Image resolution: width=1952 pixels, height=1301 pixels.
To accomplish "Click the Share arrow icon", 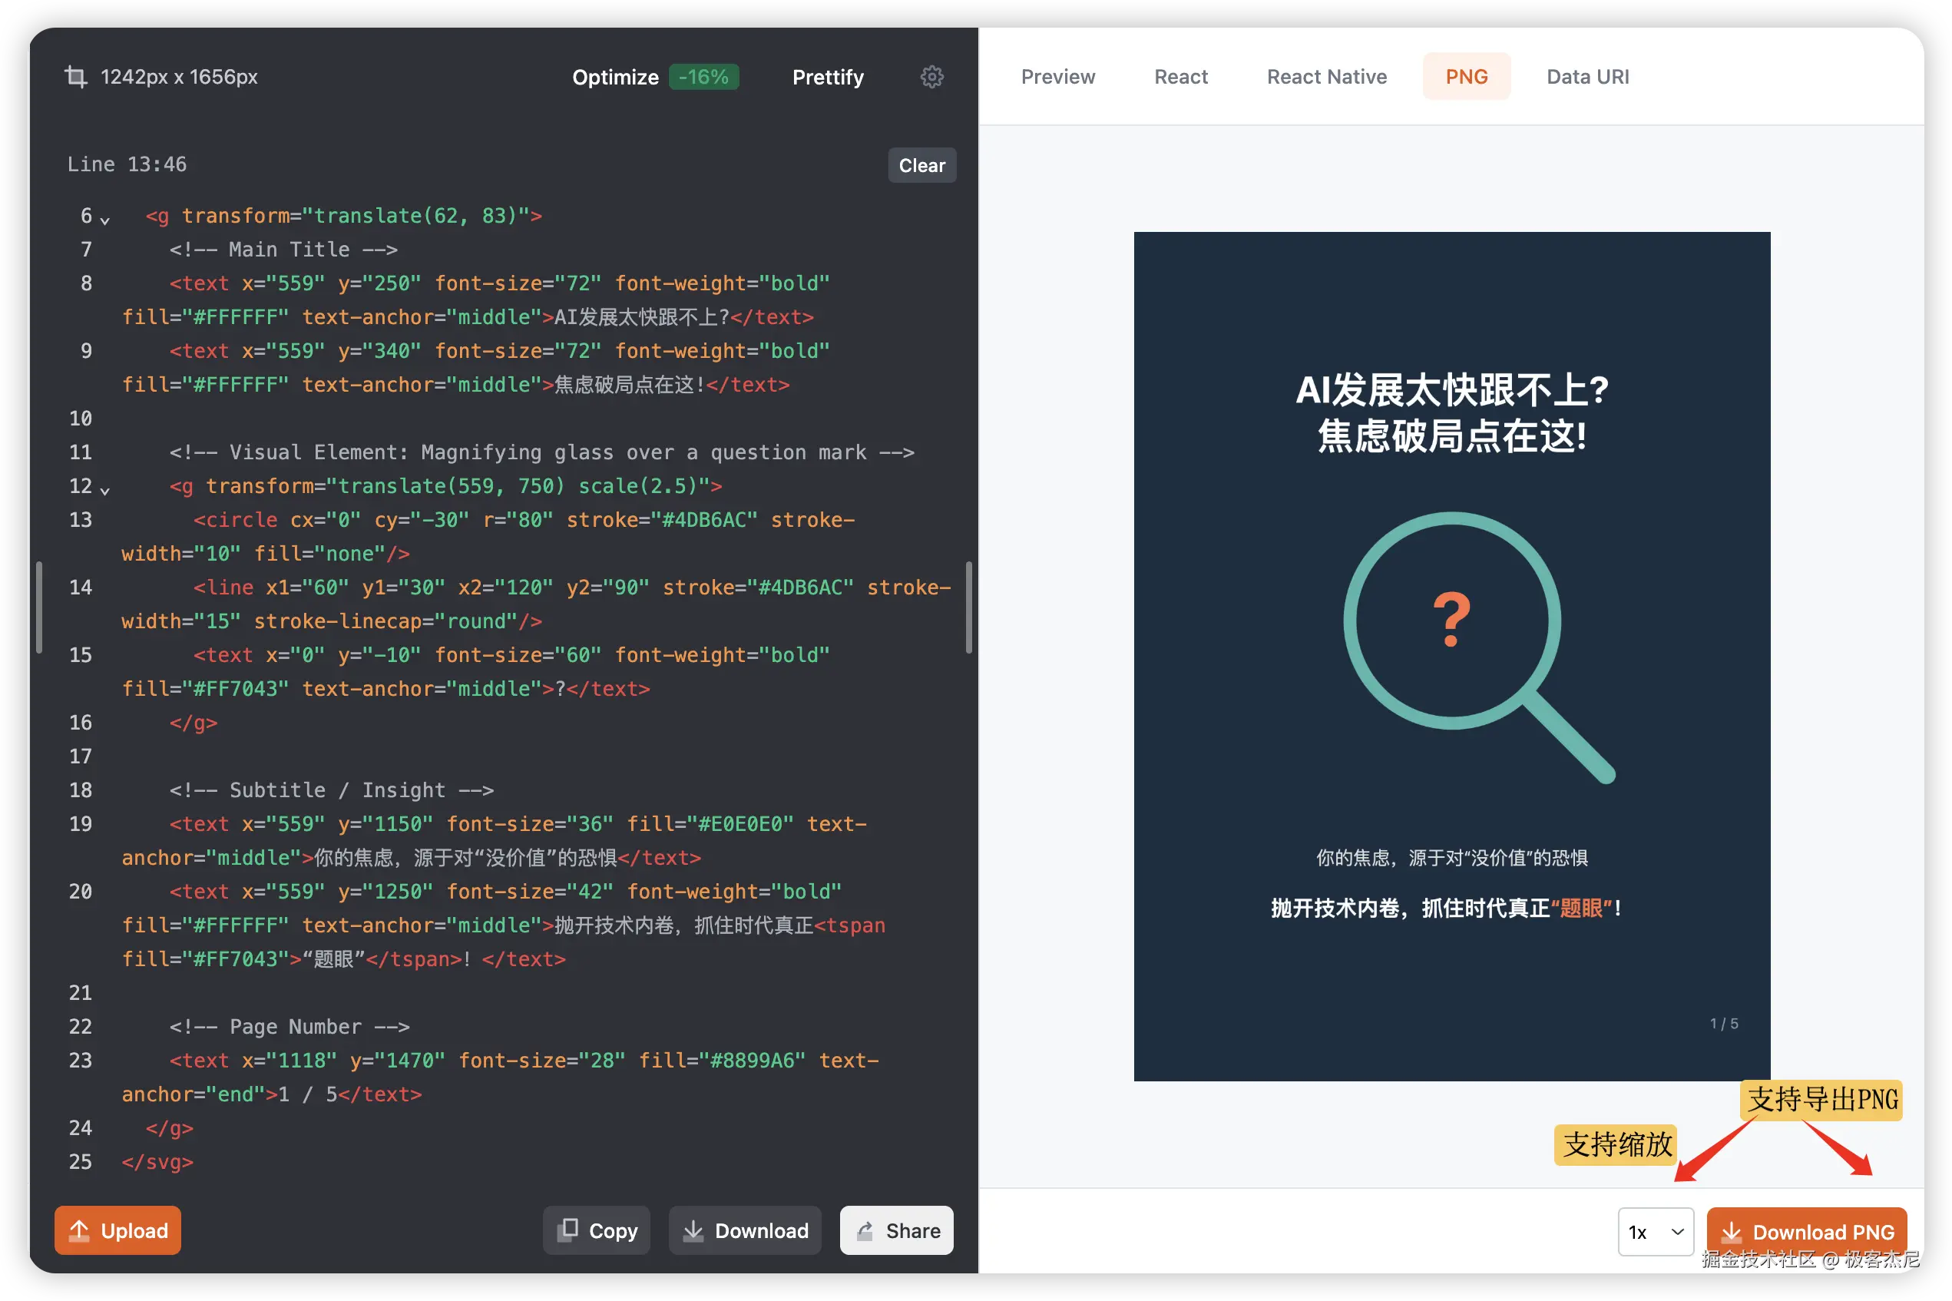I will click(x=865, y=1230).
